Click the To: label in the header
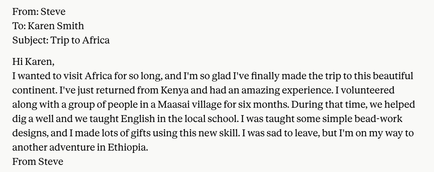Screen dimensions: 434x172 coord(19,26)
